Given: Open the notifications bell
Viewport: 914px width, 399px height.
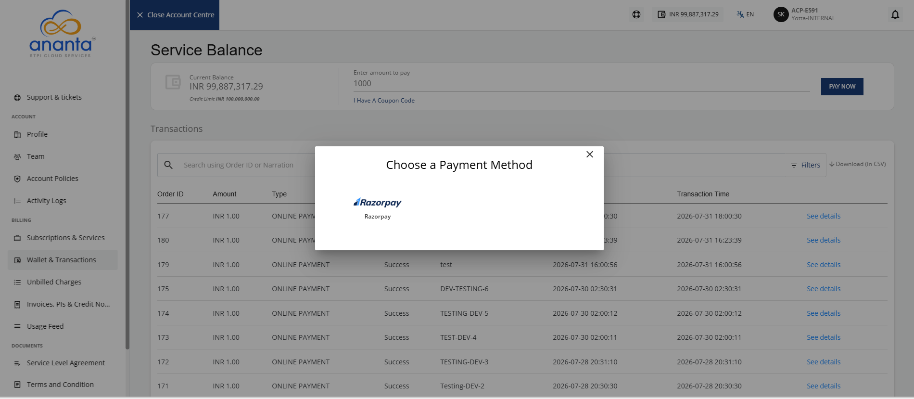Looking at the screenshot, I should pos(895,14).
